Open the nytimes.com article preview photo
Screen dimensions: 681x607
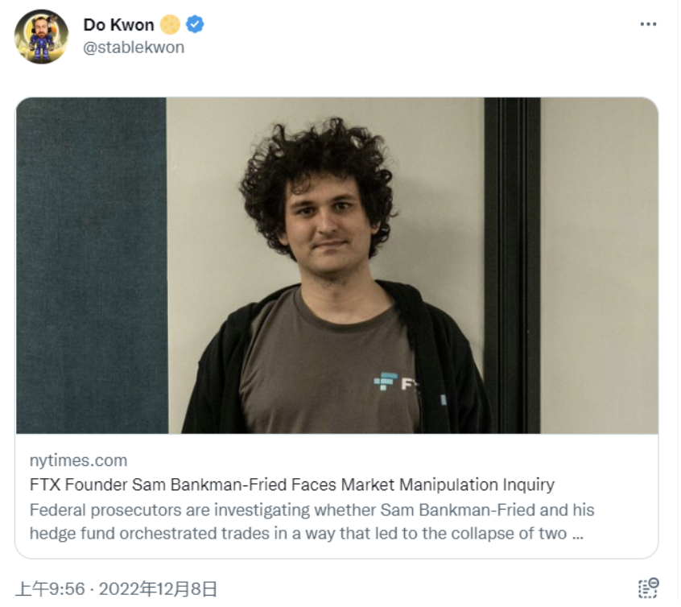(337, 266)
